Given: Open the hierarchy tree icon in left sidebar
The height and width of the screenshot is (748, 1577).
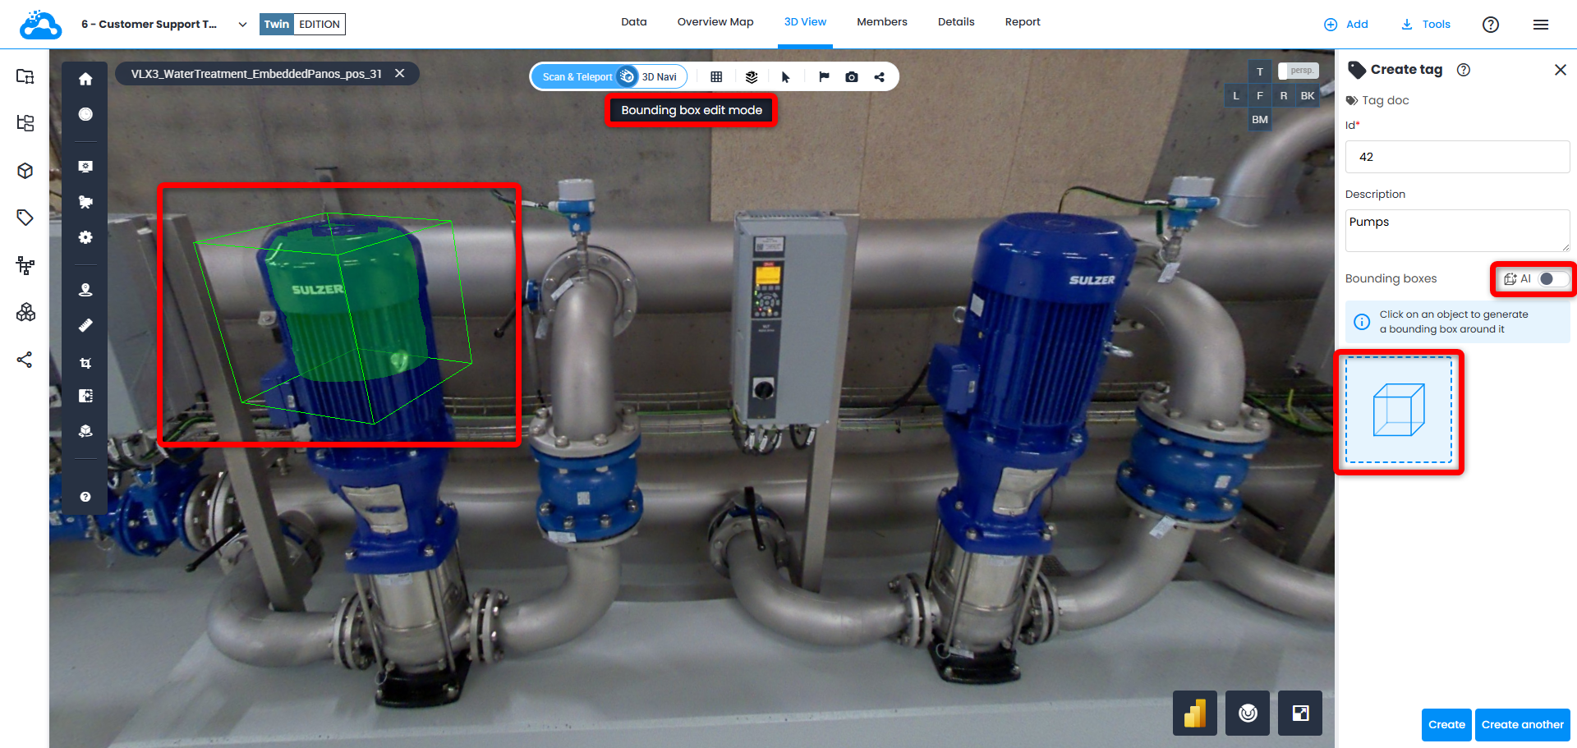Looking at the screenshot, I should pos(25,123).
